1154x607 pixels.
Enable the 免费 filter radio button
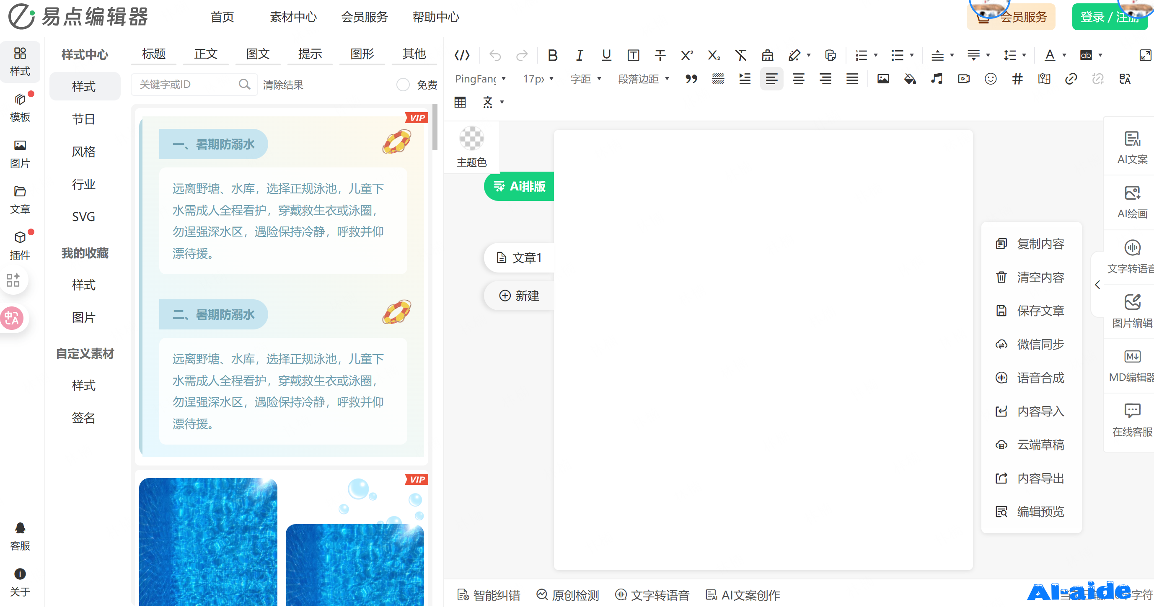[403, 85]
